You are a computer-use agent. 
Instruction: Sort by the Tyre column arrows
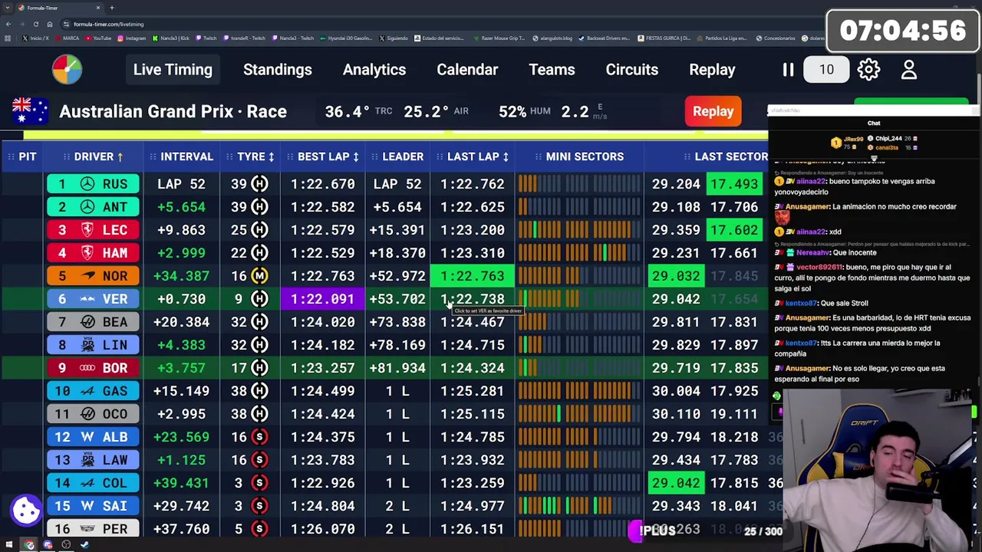(x=272, y=156)
